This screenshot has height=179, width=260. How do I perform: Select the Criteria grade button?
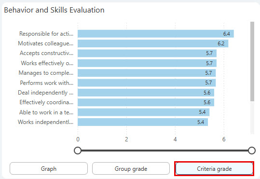click(x=214, y=168)
